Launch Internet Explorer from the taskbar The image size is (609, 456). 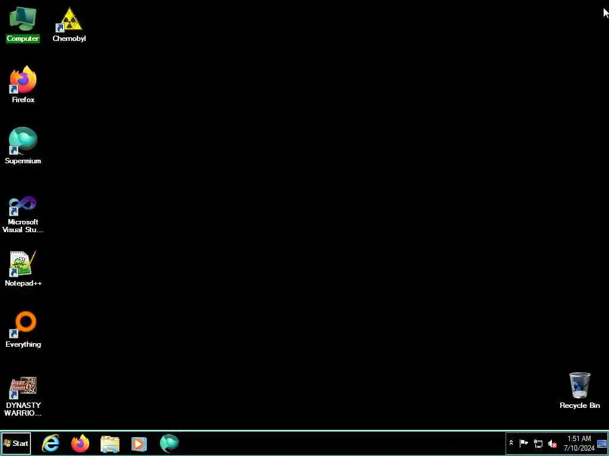[51, 443]
